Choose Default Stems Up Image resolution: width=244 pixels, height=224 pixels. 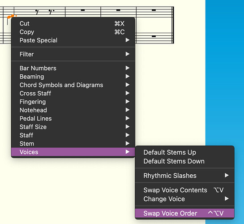coord(184,152)
